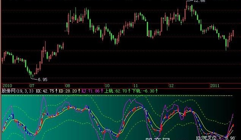Select the candlestick at the 12.66 high
The width and height of the screenshot is (241, 140).
[x=187, y=6]
